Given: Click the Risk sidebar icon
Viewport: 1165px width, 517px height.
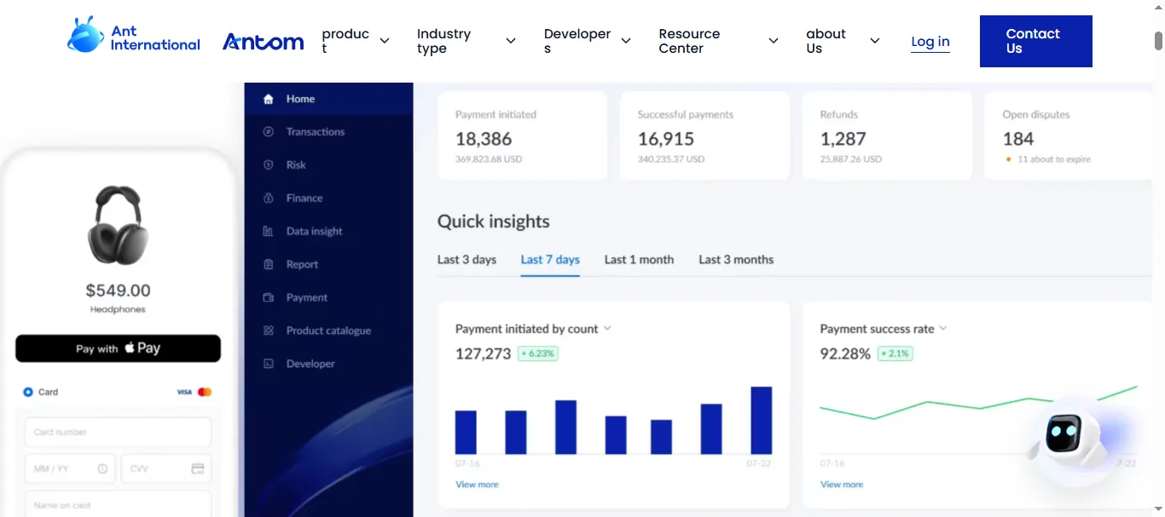Looking at the screenshot, I should (269, 165).
